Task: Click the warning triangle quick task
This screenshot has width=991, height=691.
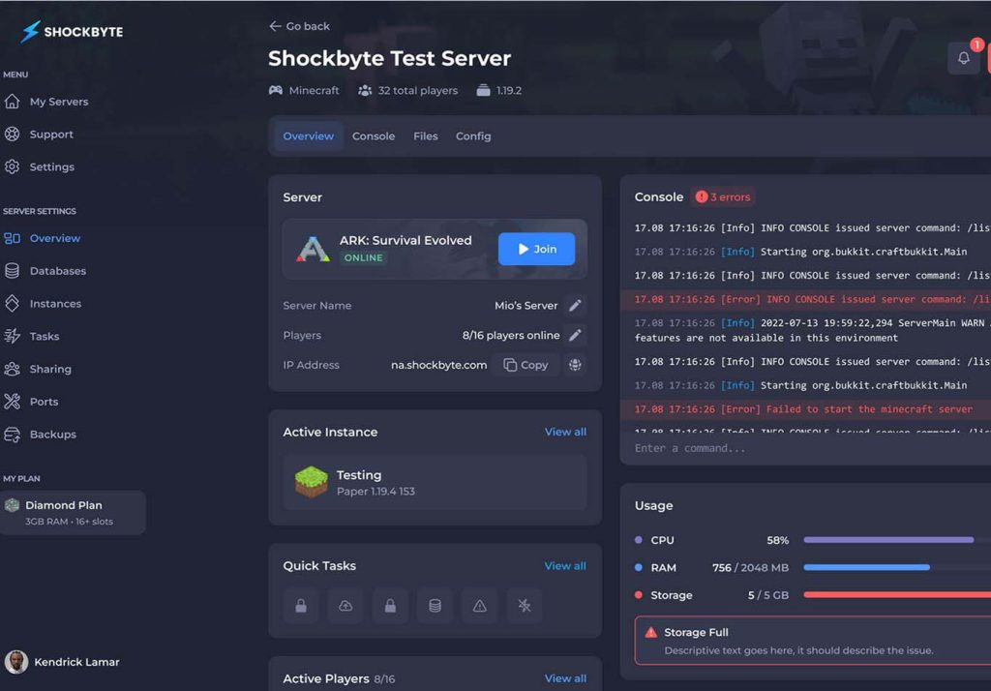Action: coord(480,606)
